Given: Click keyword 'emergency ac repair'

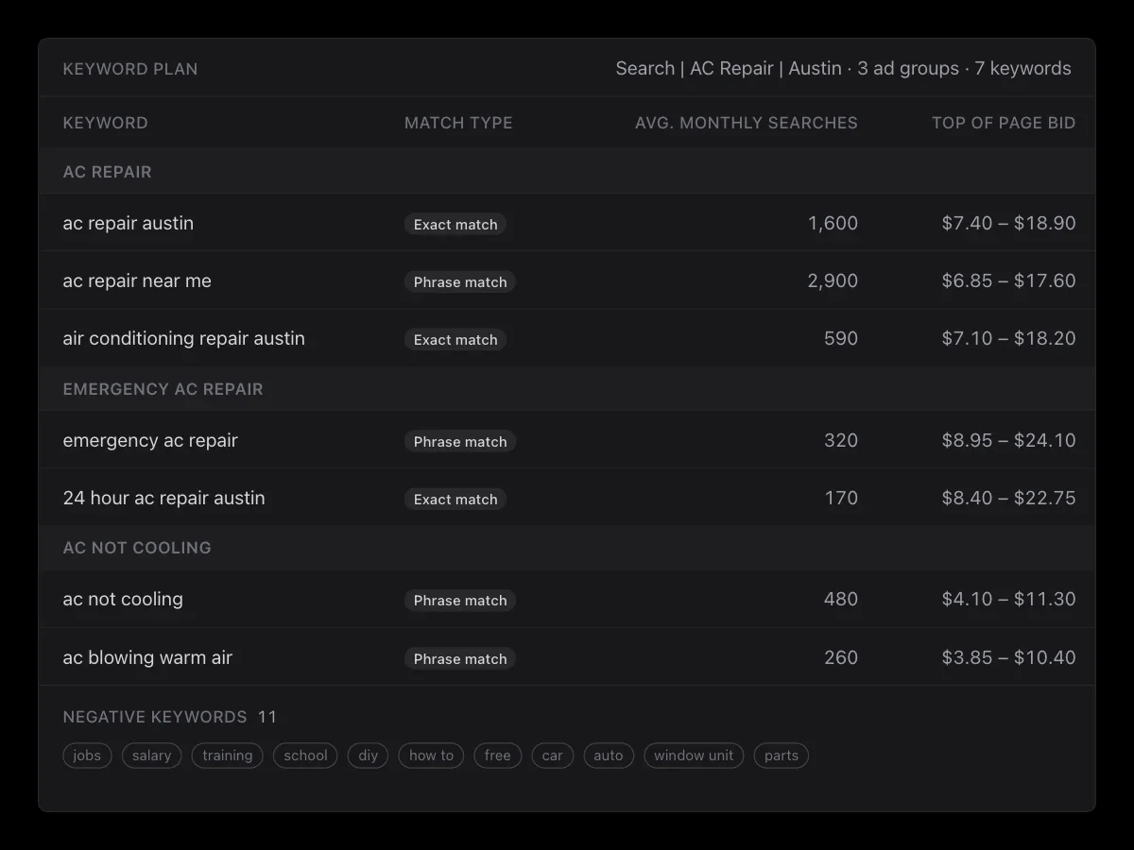Looking at the screenshot, I should [150, 441].
